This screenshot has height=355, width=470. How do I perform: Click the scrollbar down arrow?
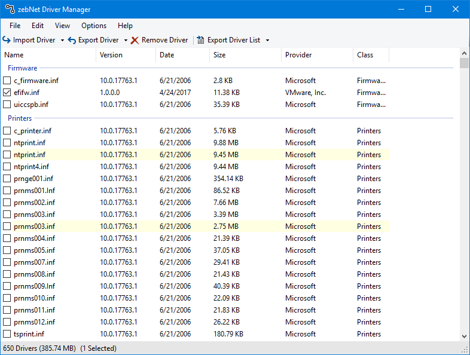(464, 336)
